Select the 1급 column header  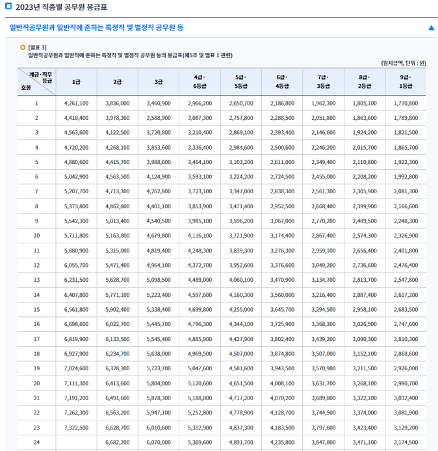coord(76,82)
